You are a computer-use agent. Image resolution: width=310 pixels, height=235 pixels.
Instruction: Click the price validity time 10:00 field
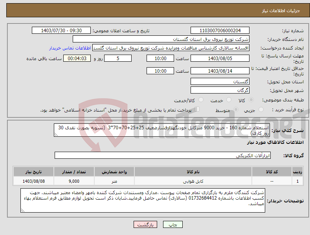tap(160, 71)
